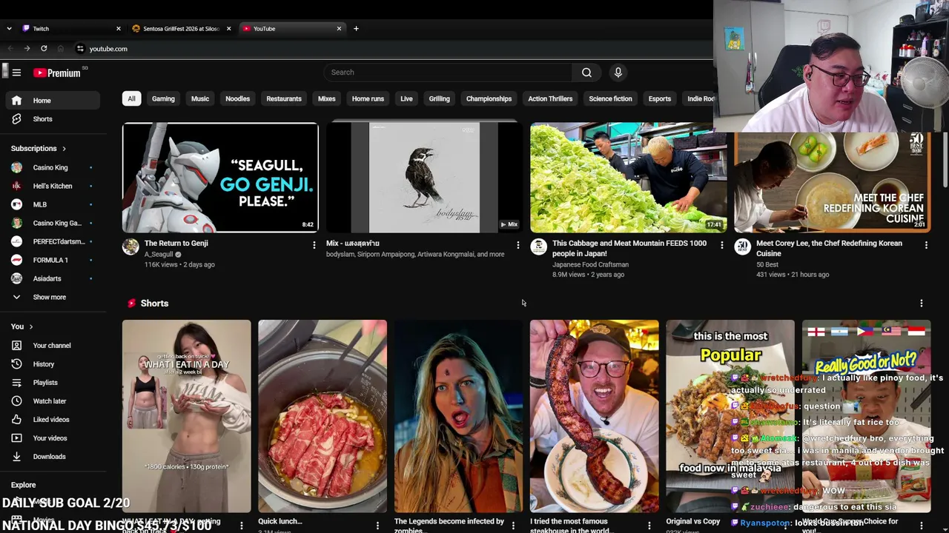Select the Restaurants filter chip
Image resolution: width=949 pixels, height=533 pixels.
point(284,99)
